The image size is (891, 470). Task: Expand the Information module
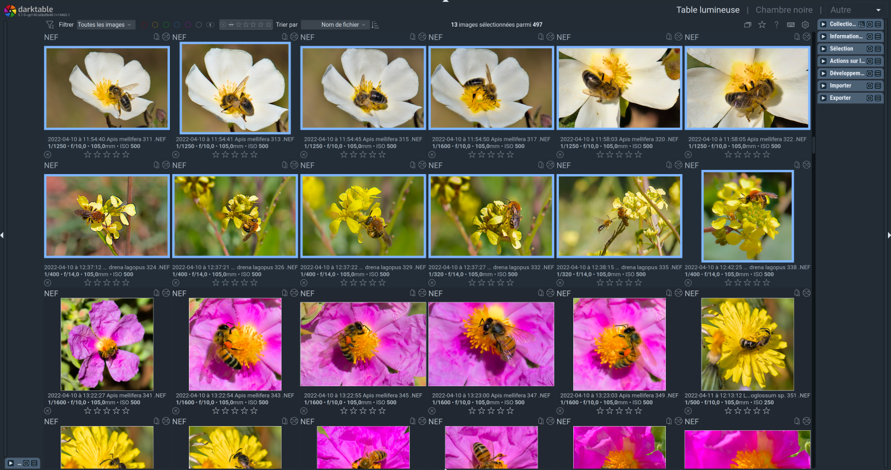(x=823, y=36)
